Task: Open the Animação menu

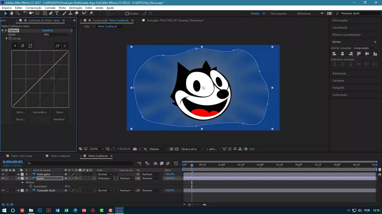Action: pyautogui.click(x=76, y=8)
